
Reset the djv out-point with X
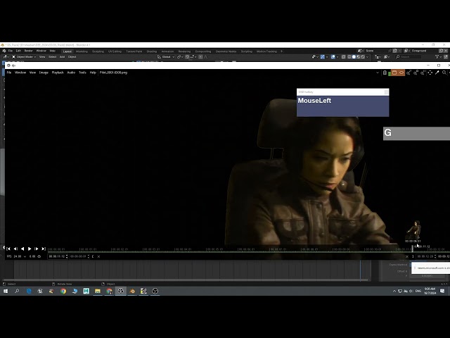pos(407,256)
